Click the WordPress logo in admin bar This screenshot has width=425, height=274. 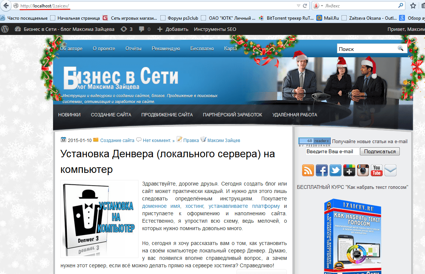5,29
